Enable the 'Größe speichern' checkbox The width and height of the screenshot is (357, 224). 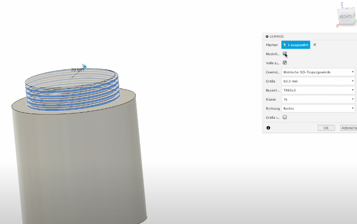[x=285, y=117]
